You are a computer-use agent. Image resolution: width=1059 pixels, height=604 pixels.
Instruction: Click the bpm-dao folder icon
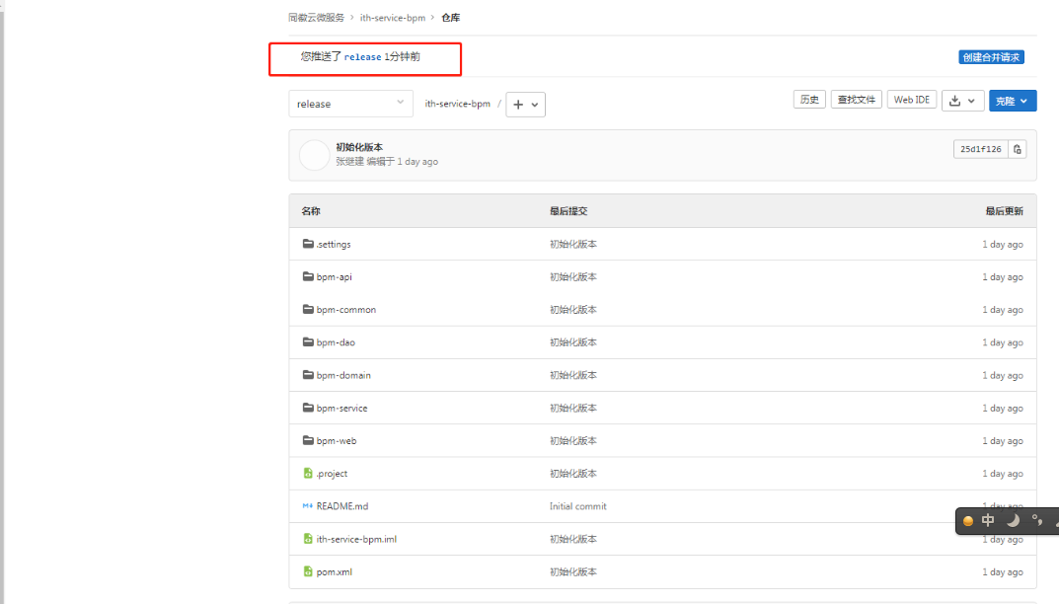[x=308, y=342]
